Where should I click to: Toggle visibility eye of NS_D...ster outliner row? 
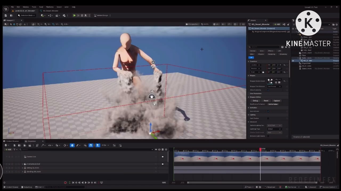(x=293, y=61)
